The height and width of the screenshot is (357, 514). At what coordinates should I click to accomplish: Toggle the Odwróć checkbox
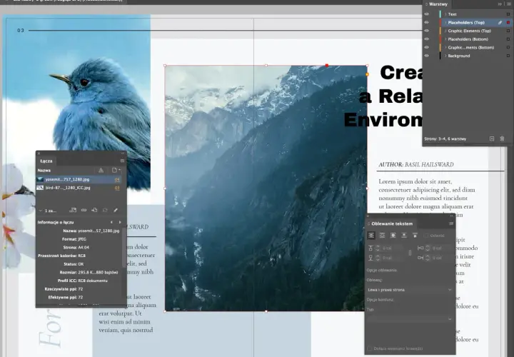(x=426, y=236)
